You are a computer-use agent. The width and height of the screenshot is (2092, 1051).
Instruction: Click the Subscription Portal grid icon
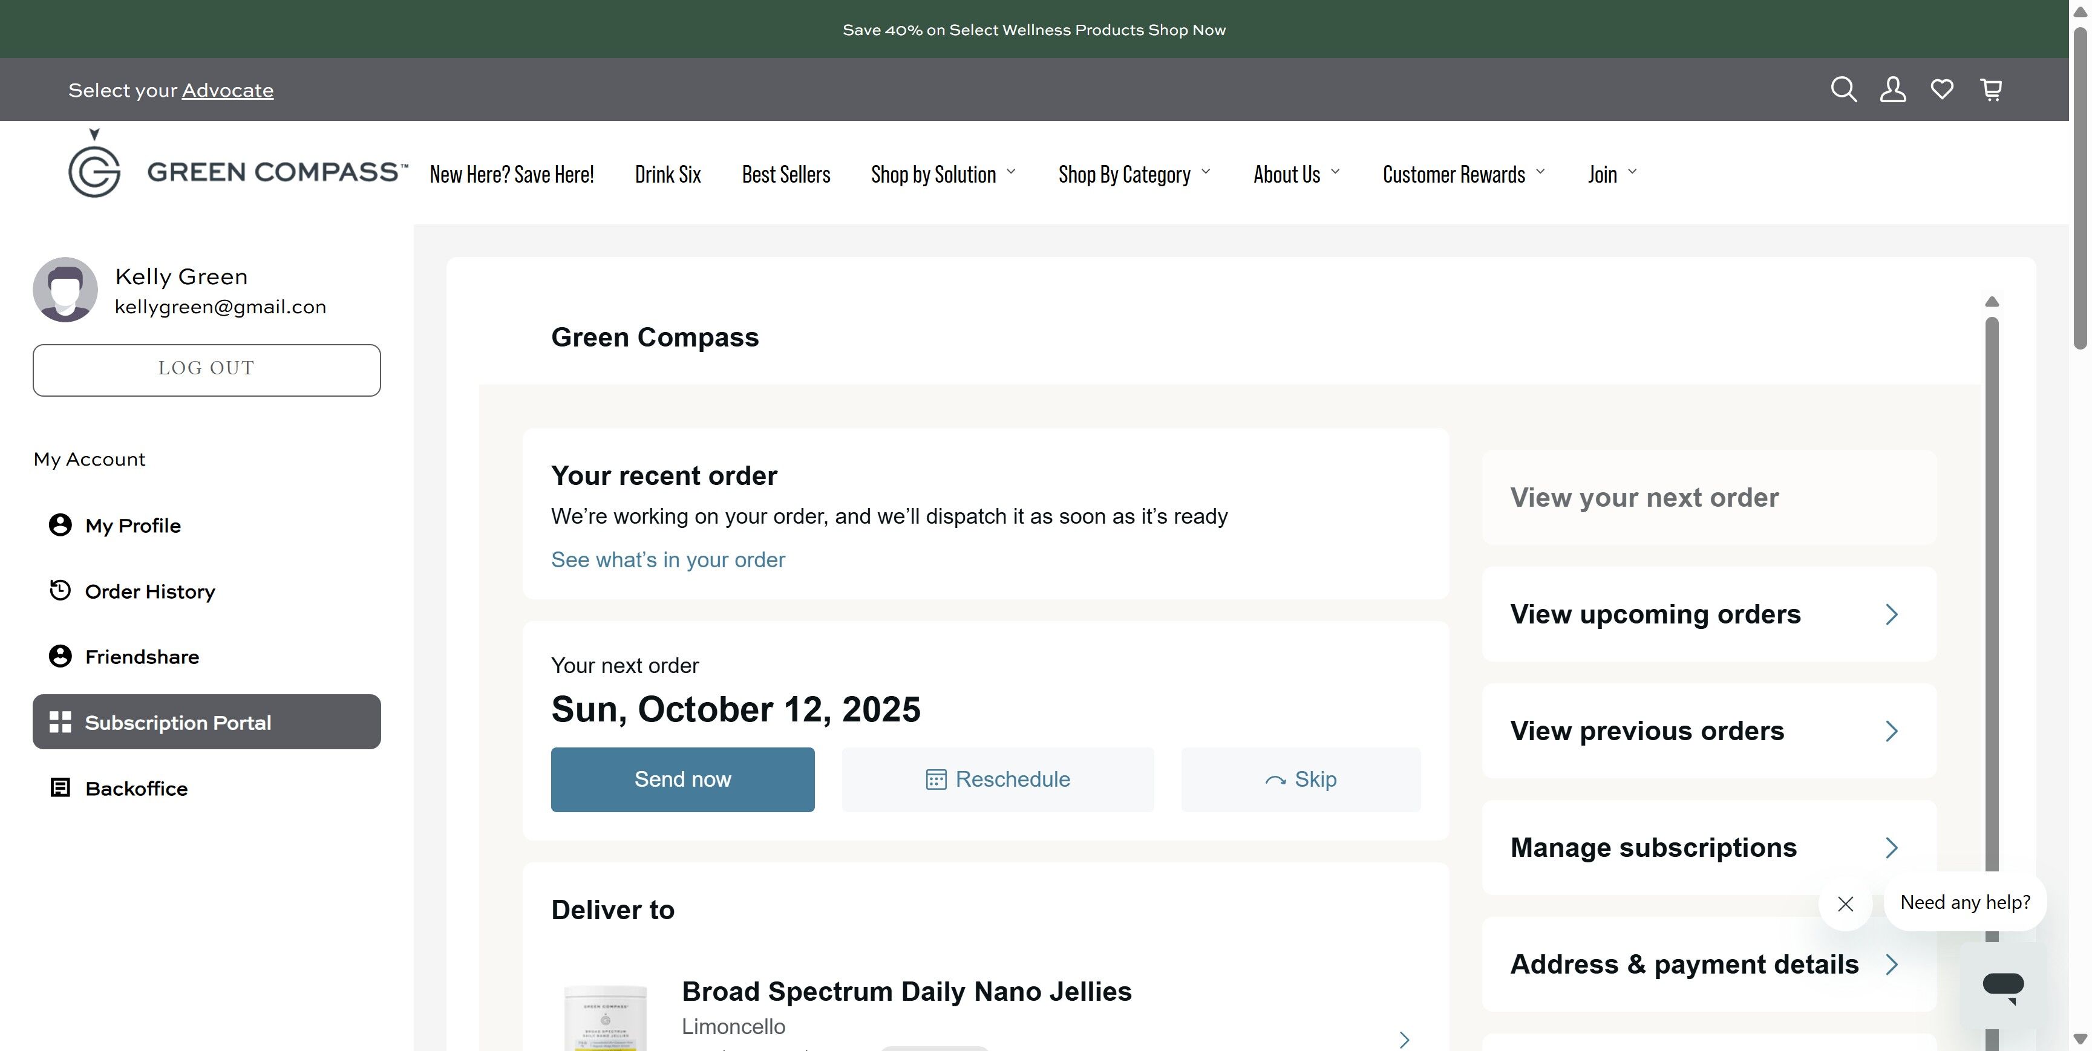tap(60, 722)
